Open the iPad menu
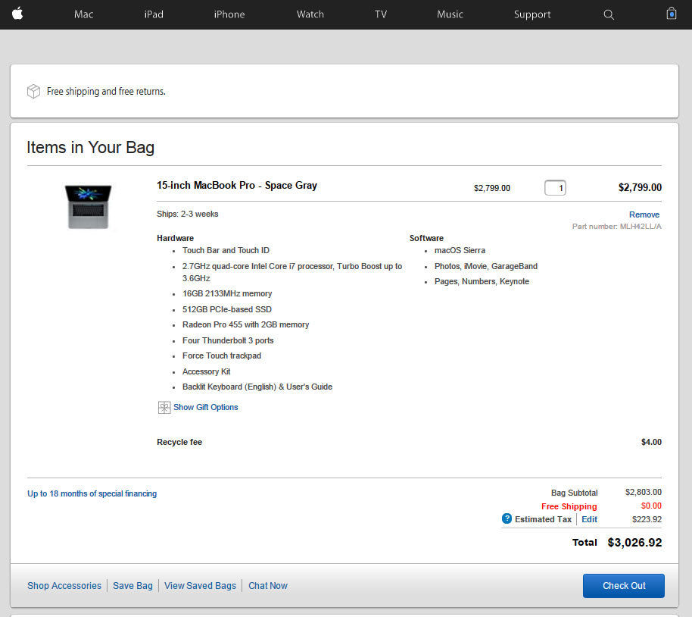692x617 pixels. coord(154,14)
